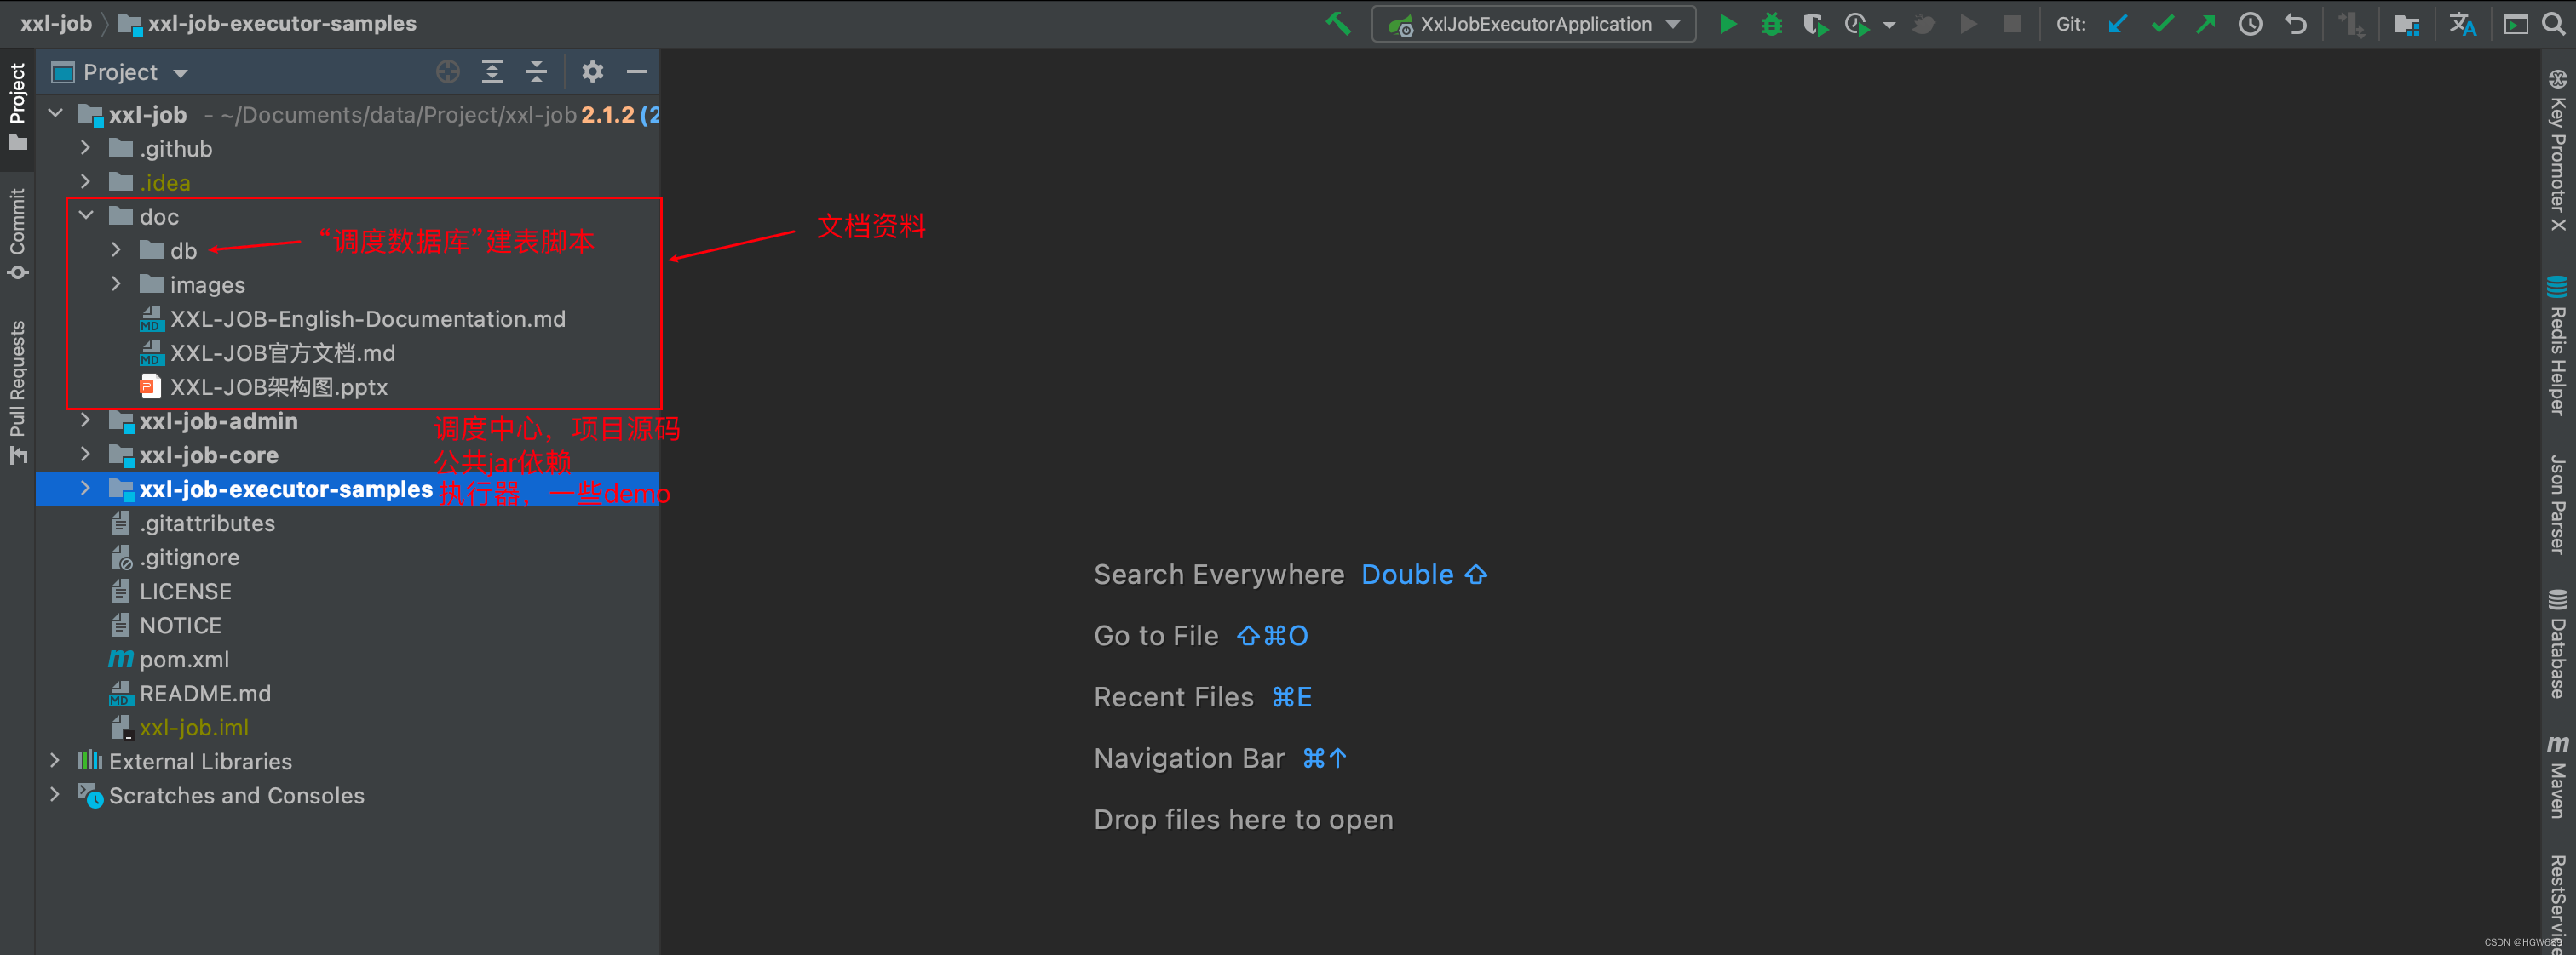Expand the xxl-job-core module
The width and height of the screenshot is (2576, 955).
tap(86, 455)
